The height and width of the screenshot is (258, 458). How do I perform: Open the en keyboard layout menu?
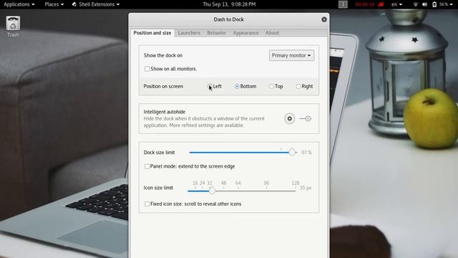click(396, 4)
